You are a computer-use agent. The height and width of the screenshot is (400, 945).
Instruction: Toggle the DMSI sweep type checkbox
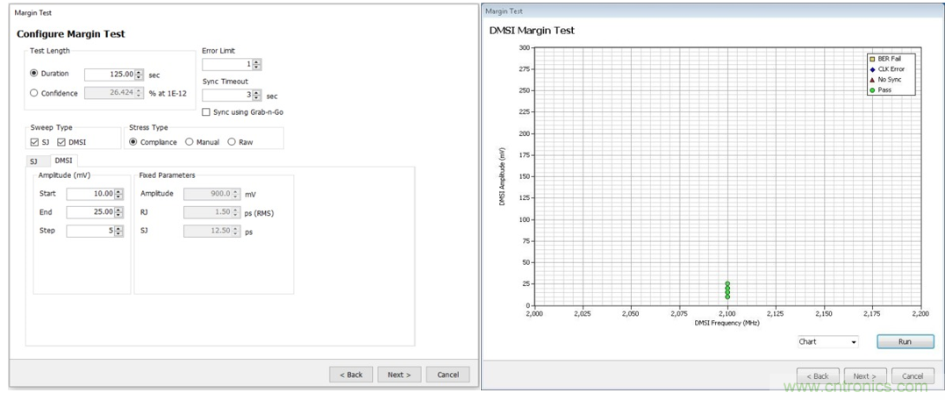pos(61,142)
